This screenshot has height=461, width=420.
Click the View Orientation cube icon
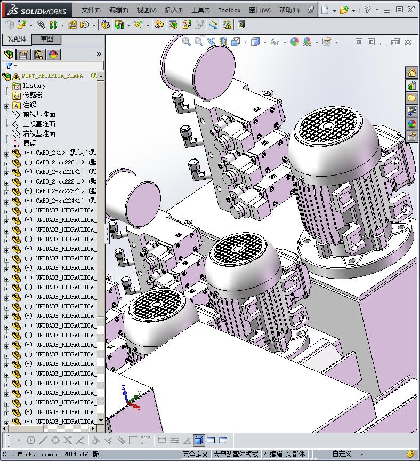[236, 42]
